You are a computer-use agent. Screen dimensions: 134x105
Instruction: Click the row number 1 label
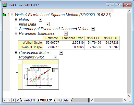(x=8, y=15)
